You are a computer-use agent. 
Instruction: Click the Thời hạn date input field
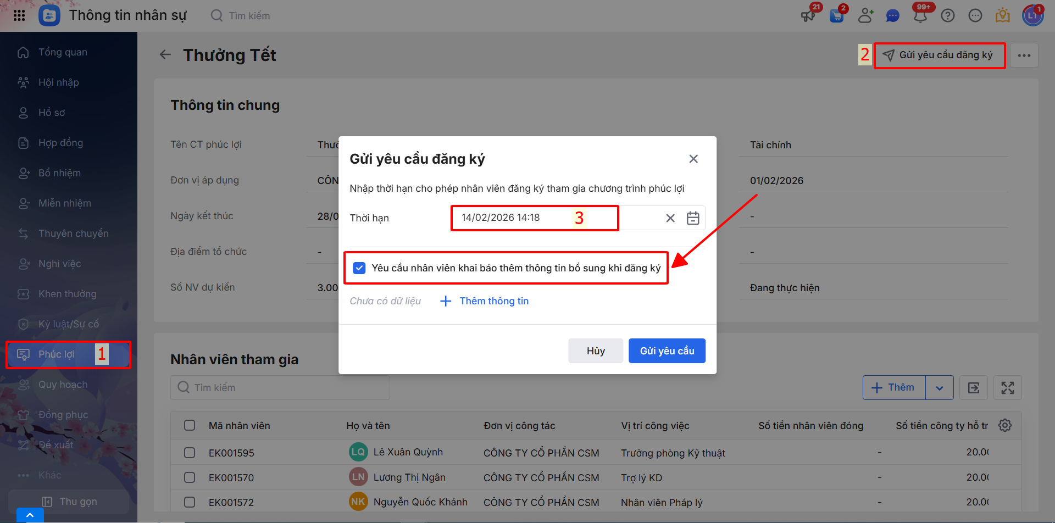click(534, 218)
